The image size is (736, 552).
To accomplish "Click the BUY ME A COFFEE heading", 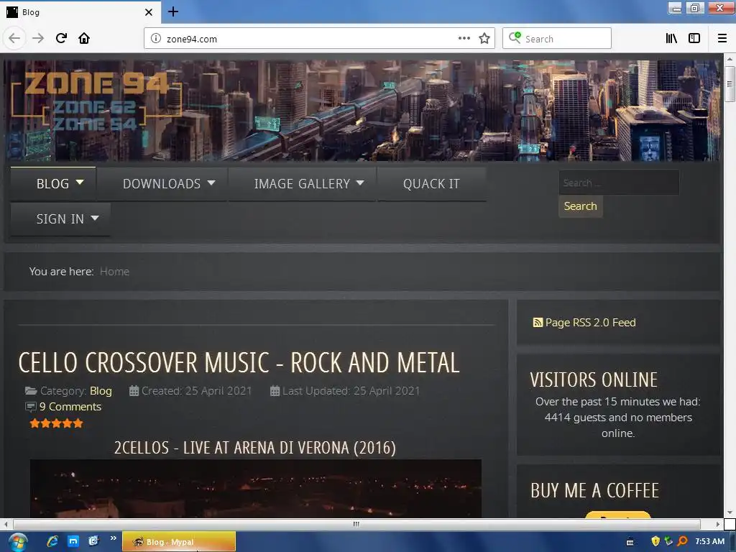I will click(x=594, y=490).
